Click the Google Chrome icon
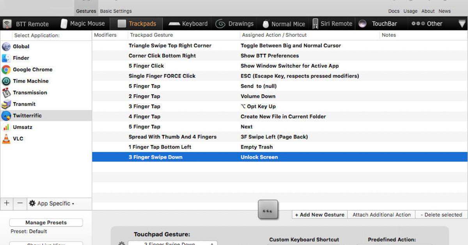The image size is (468, 245). [x=6, y=70]
